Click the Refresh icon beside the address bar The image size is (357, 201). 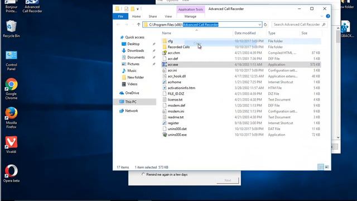(x=266, y=25)
